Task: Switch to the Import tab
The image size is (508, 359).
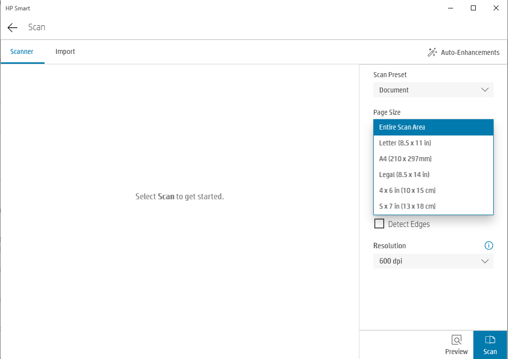Action: [65, 51]
